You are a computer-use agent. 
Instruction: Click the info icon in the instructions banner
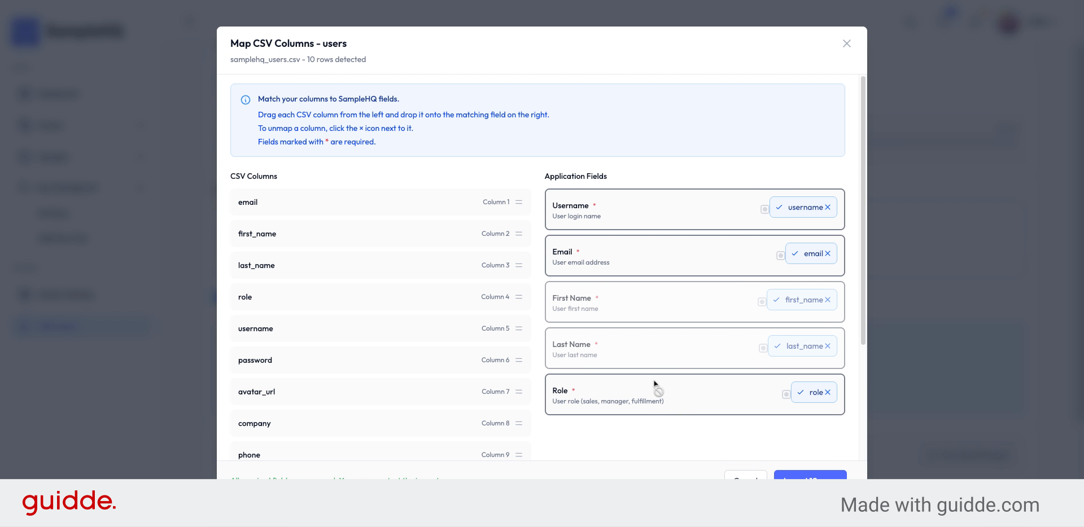[245, 100]
